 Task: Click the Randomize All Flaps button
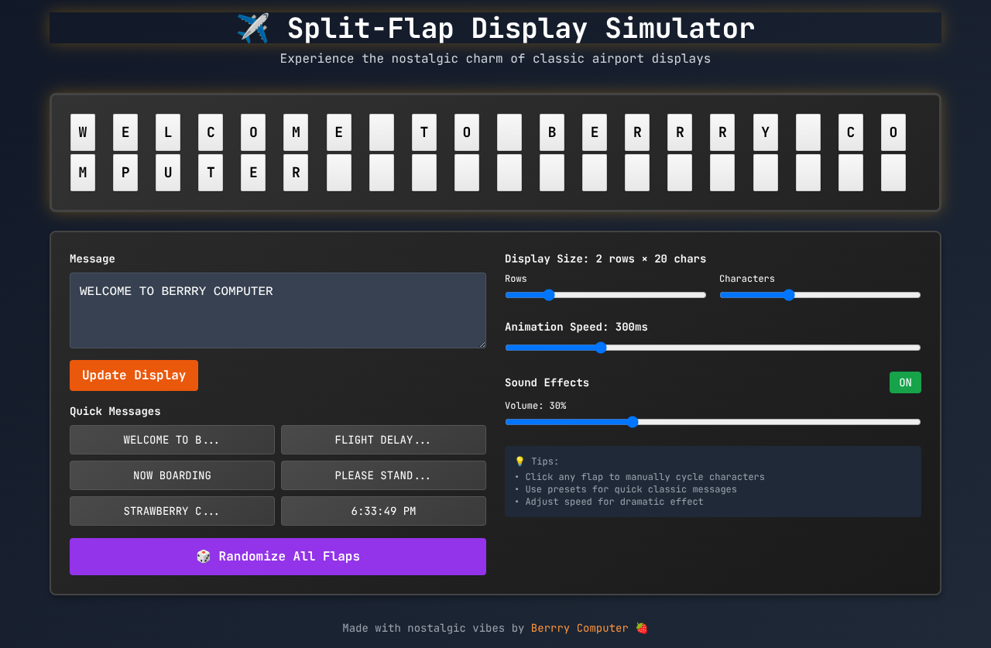[x=278, y=556]
